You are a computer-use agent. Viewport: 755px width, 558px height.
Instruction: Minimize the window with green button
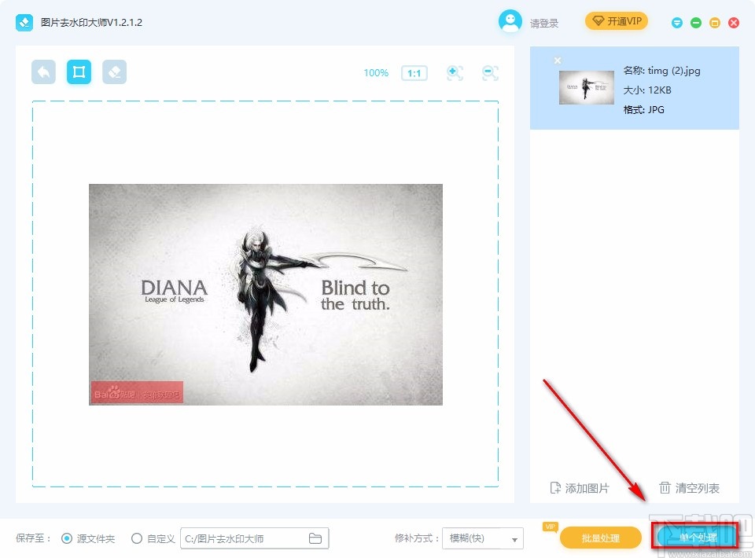point(696,23)
